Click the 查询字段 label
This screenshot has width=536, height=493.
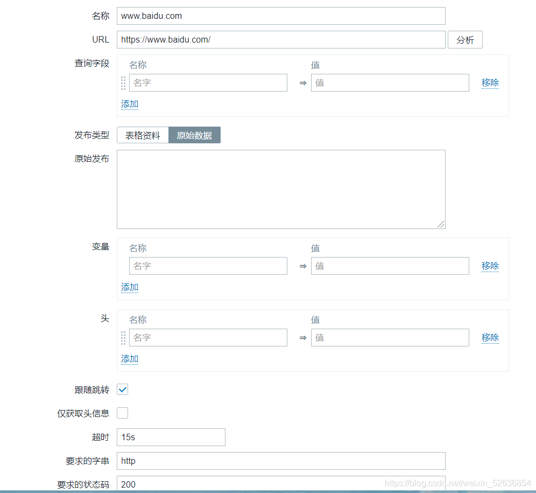pos(91,64)
